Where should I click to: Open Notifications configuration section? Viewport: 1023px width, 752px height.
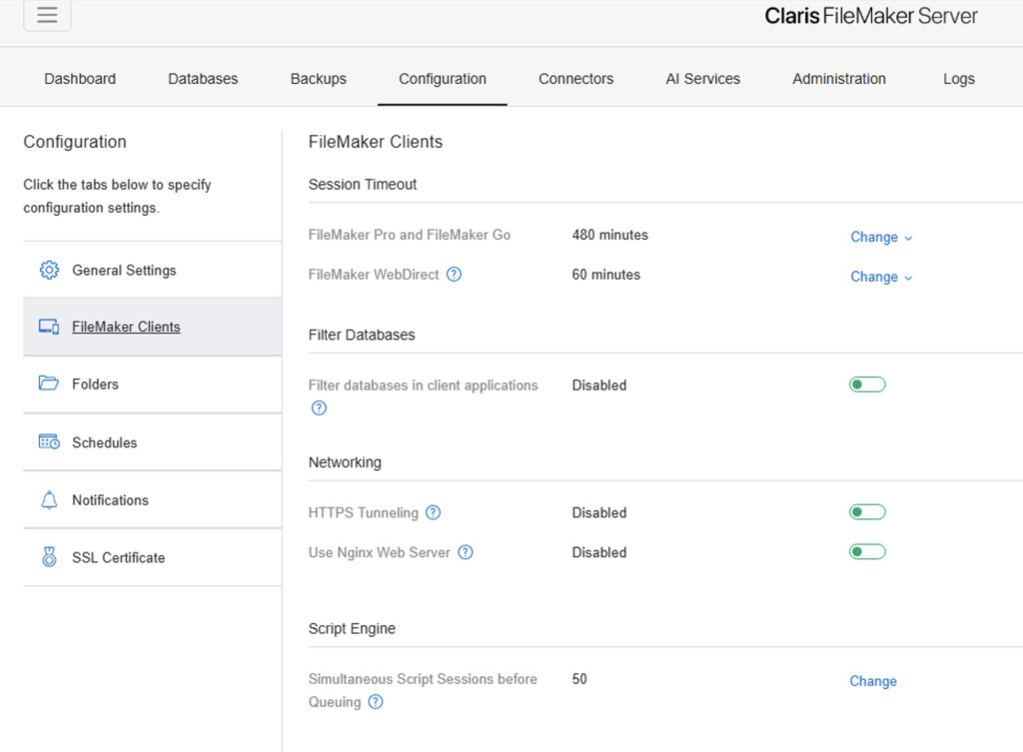click(153, 500)
